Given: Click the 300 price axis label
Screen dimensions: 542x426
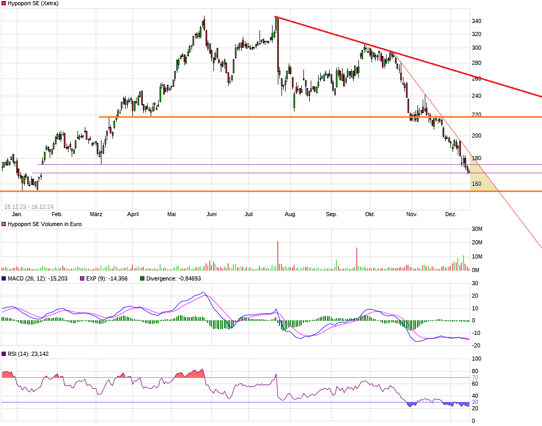Looking at the screenshot, I should point(477,48).
